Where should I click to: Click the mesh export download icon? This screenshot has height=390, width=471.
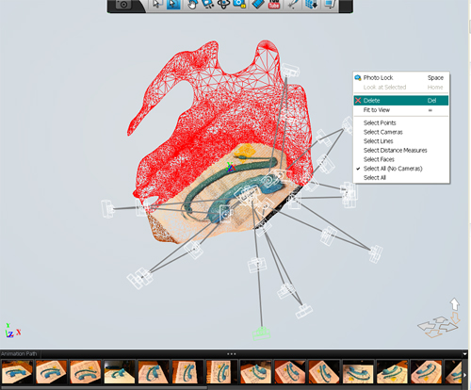click(312, 5)
